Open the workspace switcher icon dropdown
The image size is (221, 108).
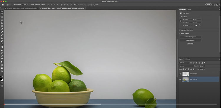[217, 5]
